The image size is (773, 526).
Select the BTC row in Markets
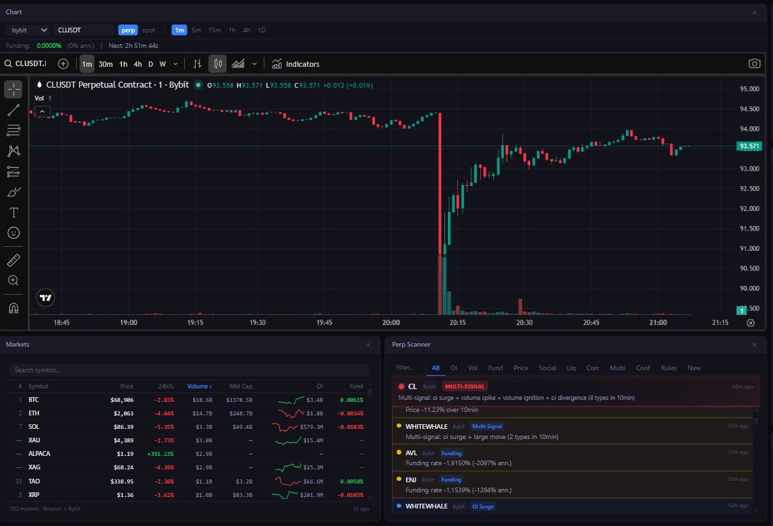[x=190, y=400]
